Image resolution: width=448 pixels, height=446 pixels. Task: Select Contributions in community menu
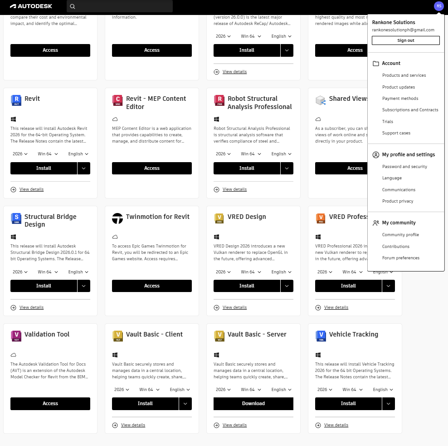click(395, 247)
